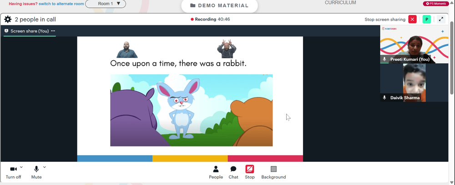Screen dimensions: 455x185
Task: Click the red bar under the slide
Action: point(265,158)
